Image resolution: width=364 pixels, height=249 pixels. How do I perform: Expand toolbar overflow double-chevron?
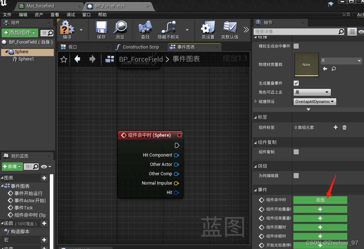coord(246,30)
